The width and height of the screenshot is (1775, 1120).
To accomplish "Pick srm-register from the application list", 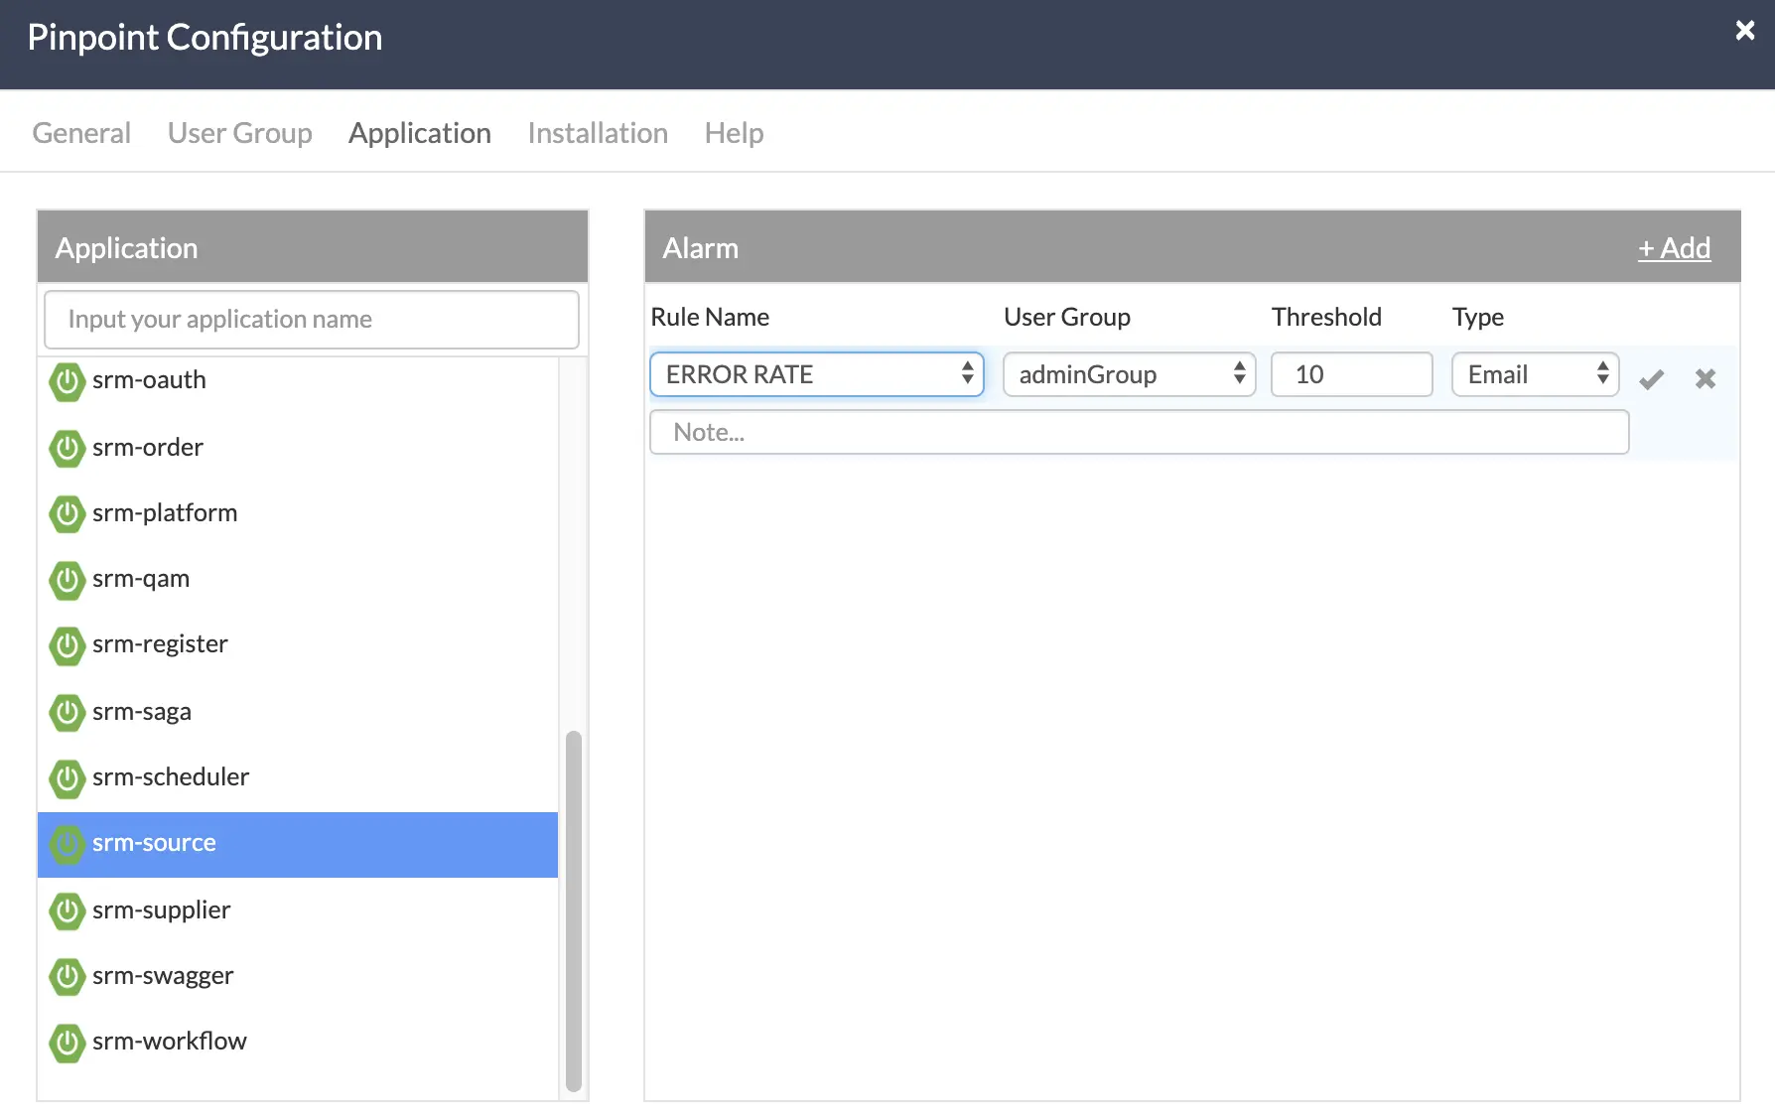I will click(x=298, y=644).
